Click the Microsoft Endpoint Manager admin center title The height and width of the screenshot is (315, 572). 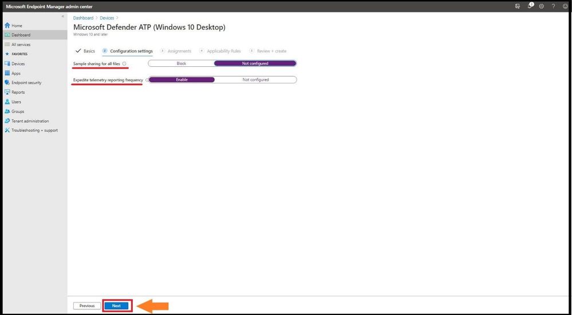click(x=49, y=6)
